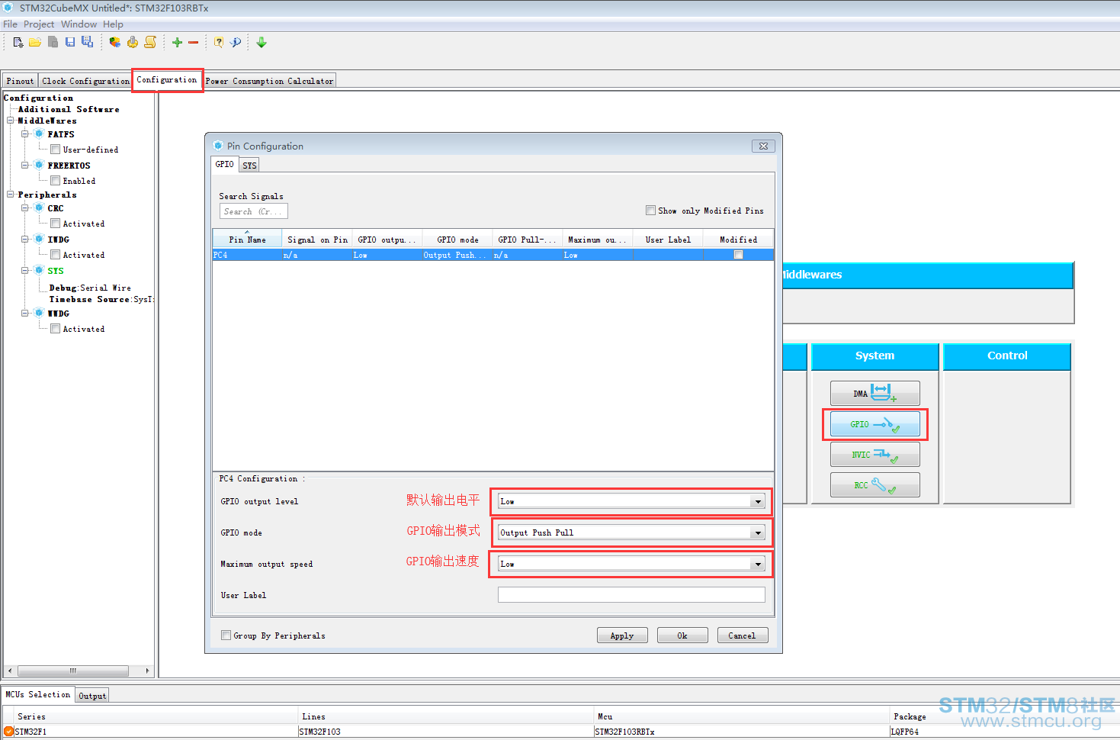Toggle the CRC Activated checkbox
This screenshot has width=1120, height=740.
[x=56, y=224]
